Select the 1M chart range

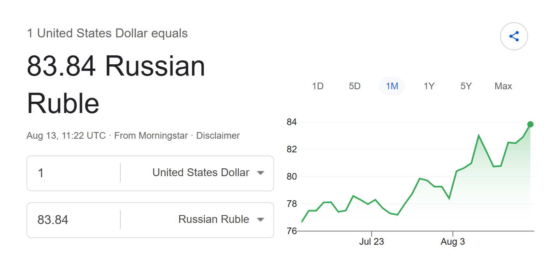(392, 86)
